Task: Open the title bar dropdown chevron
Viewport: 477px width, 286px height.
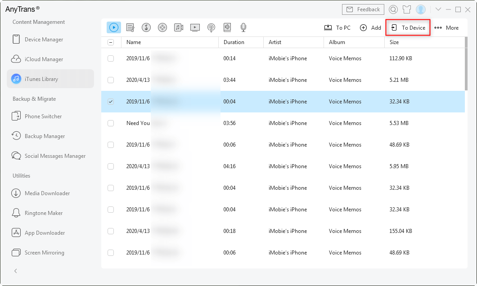Action: (438, 9)
